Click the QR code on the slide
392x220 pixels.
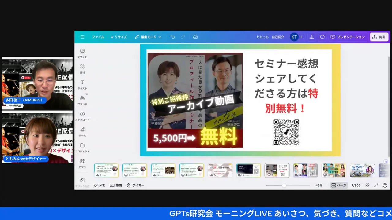pyautogui.click(x=286, y=132)
